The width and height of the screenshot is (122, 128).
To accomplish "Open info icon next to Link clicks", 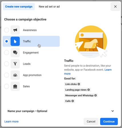I will click(x=79, y=84).
